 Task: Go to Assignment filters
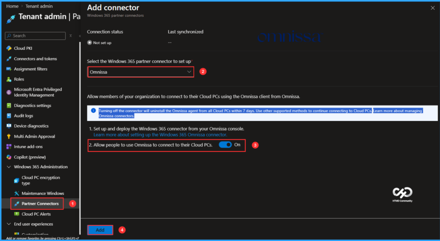(x=31, y=69)
